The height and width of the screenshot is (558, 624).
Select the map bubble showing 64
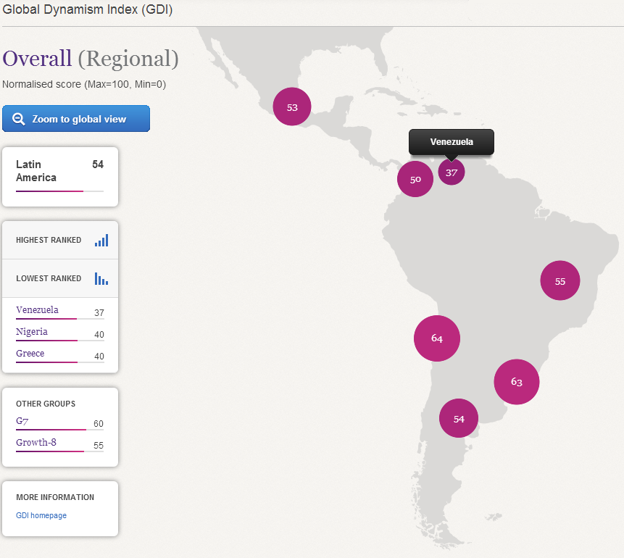(436, 338)
